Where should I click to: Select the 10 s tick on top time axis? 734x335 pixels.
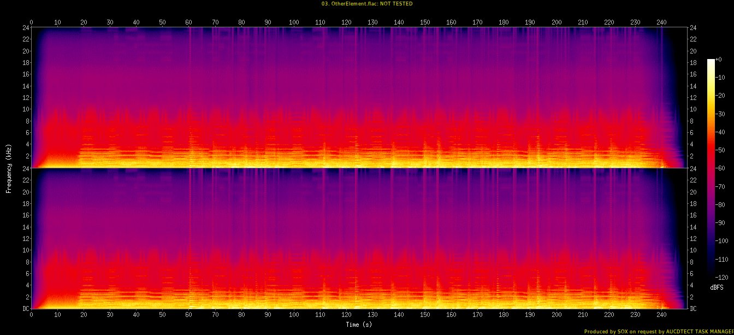pos(57,22)
